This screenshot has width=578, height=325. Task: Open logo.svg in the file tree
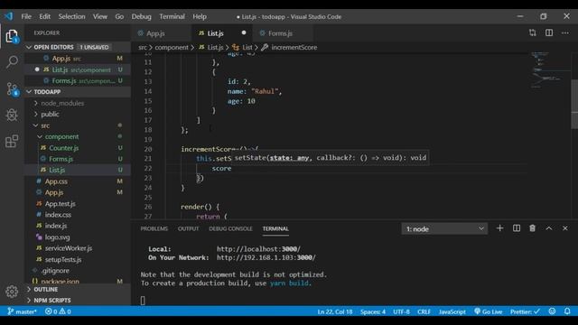point(78,237)
